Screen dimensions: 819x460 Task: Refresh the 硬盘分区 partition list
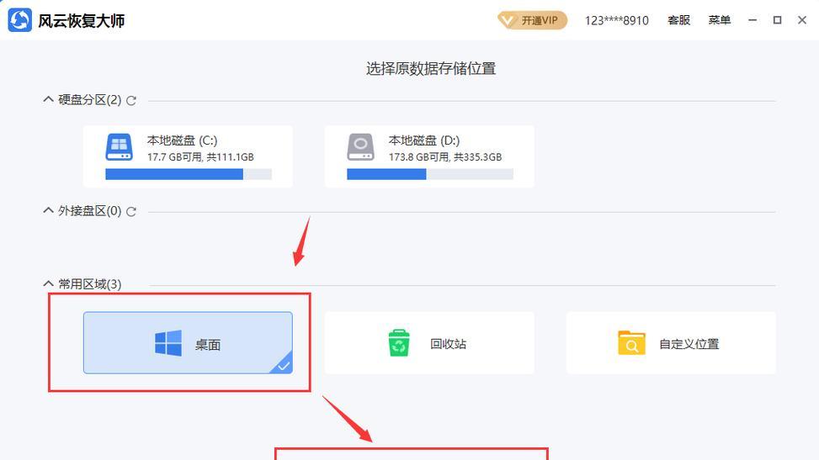click(131, 100)
